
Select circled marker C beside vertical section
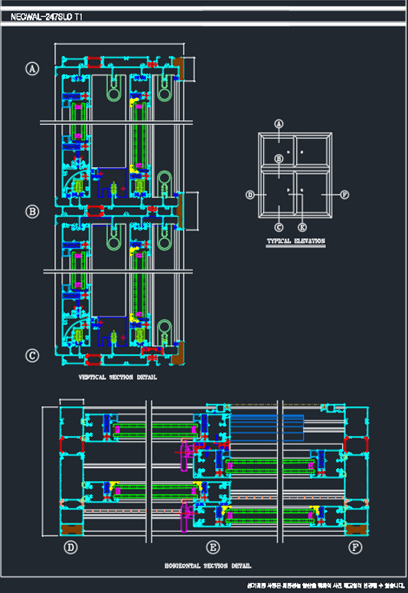click(32, 355)
